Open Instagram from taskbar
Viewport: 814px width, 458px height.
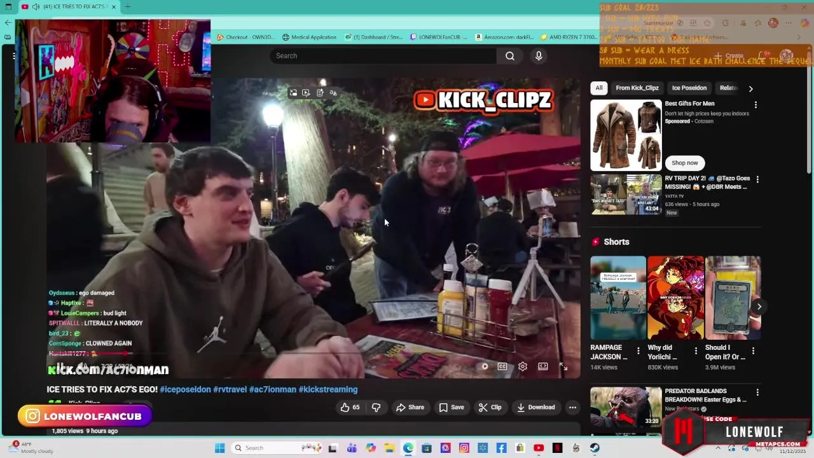click(464, 448)
